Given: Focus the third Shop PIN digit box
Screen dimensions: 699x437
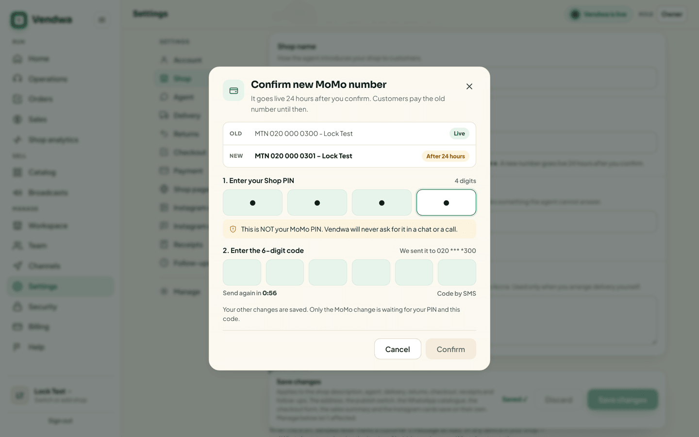Looking at the screenshot, I should [x=382, y=202].
